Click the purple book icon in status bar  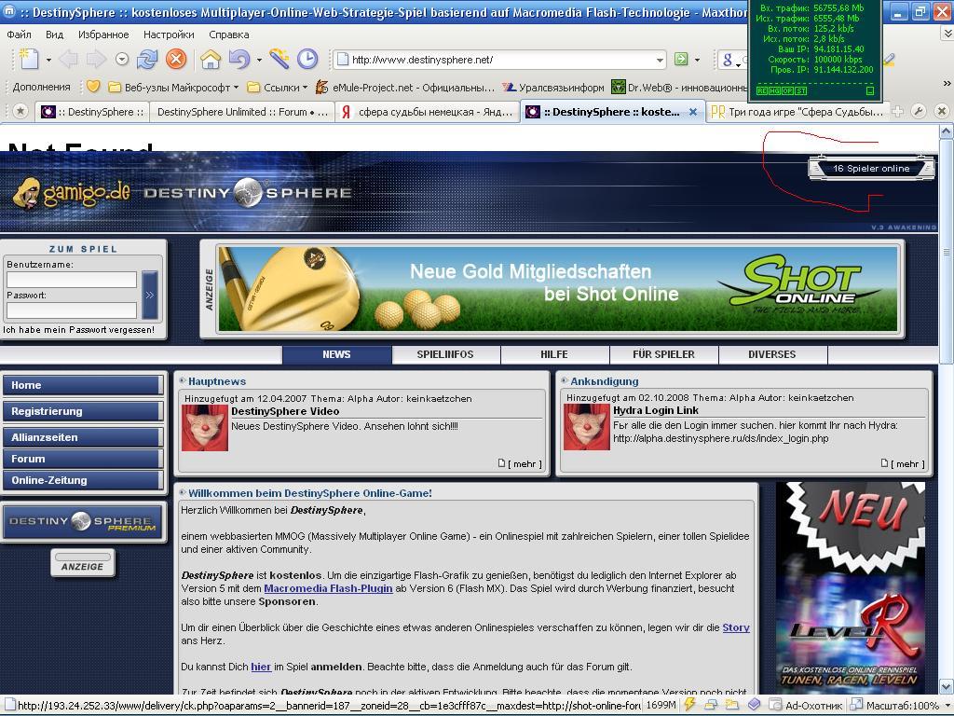[754, 705]
